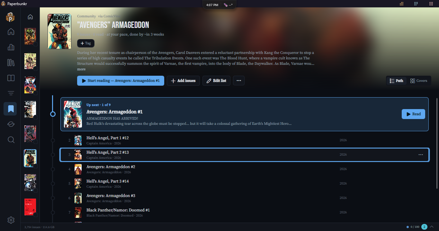Image resolution: width=439 pixels, height=231 pixels.
Task: Open the open-book reader icon
Action: click(11, 78)
